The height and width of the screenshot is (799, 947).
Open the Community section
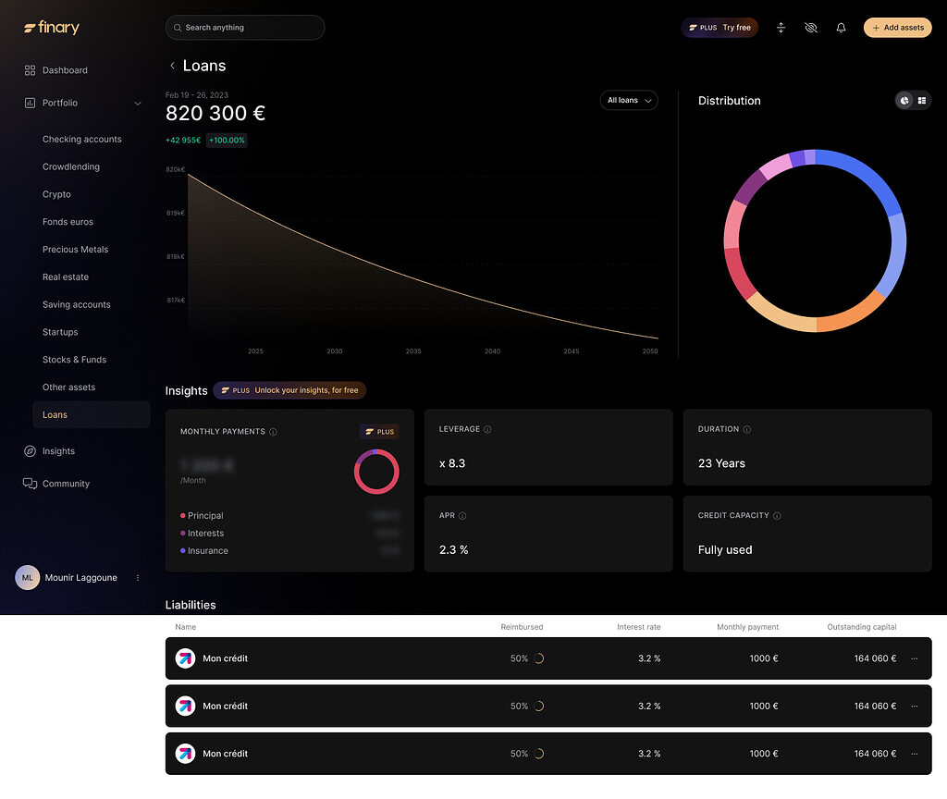67,484
